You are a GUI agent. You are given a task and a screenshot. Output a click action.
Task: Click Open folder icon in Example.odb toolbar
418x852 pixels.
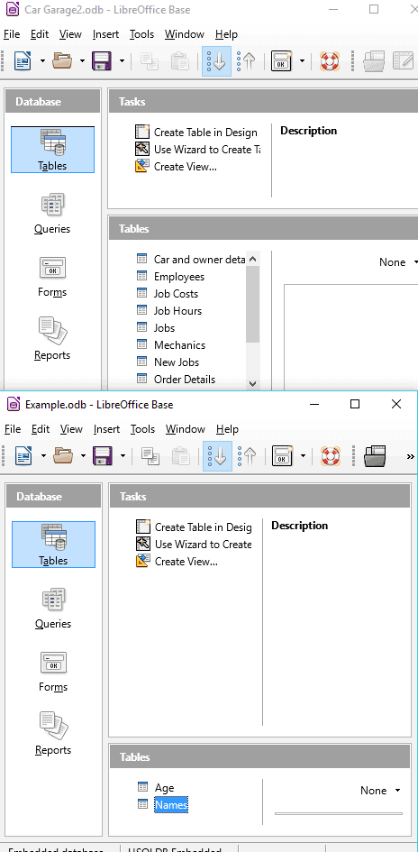pyautogui.click(x=63, y=456)
